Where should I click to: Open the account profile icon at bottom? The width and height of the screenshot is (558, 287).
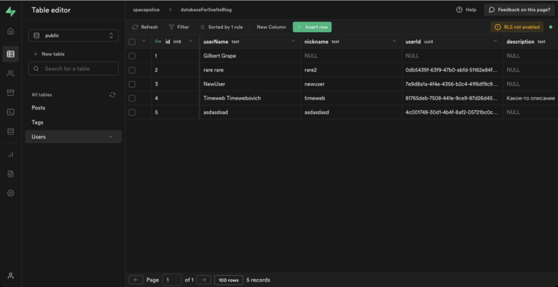(10, 276)
